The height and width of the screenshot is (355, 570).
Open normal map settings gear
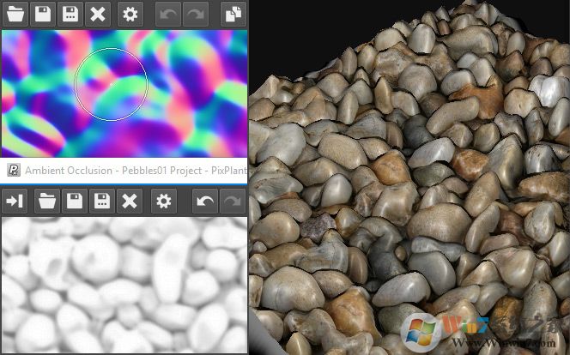tap(130, 14)
